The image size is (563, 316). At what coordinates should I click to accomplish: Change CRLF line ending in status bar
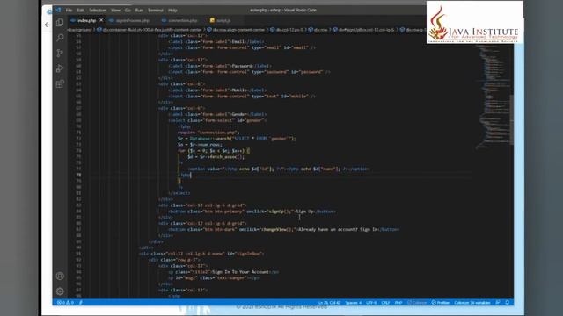click(385, 303)
